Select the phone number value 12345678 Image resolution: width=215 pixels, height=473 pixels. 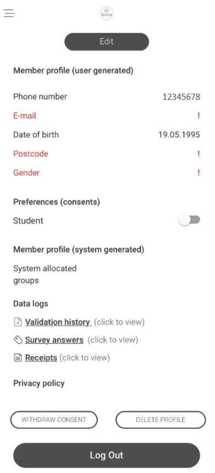181,97
